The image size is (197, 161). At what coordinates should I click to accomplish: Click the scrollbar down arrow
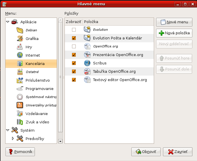60,141
